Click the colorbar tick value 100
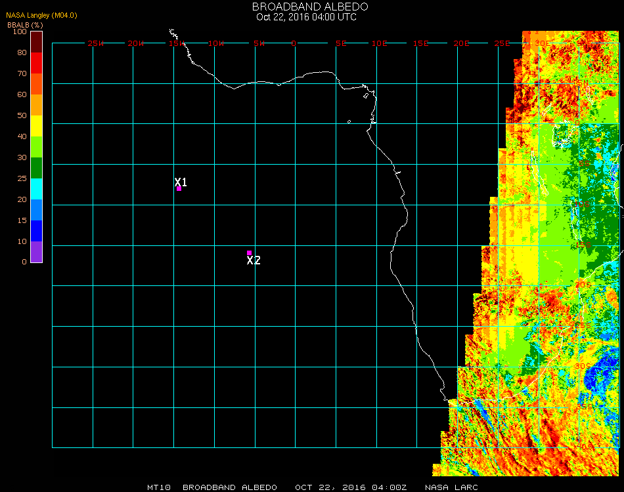This screenshot has height=492, width=624. [20, 31]
